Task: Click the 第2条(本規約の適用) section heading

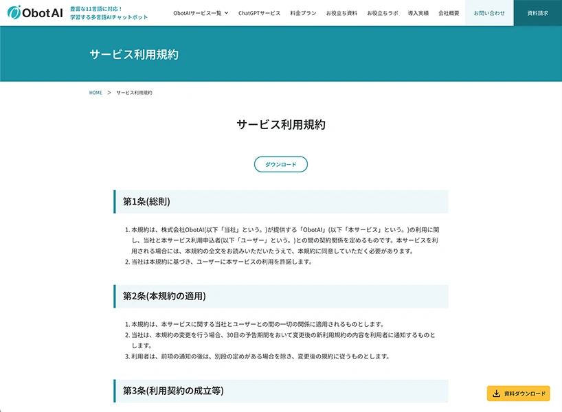Action: pyautogui.click(x=164, y=296)
